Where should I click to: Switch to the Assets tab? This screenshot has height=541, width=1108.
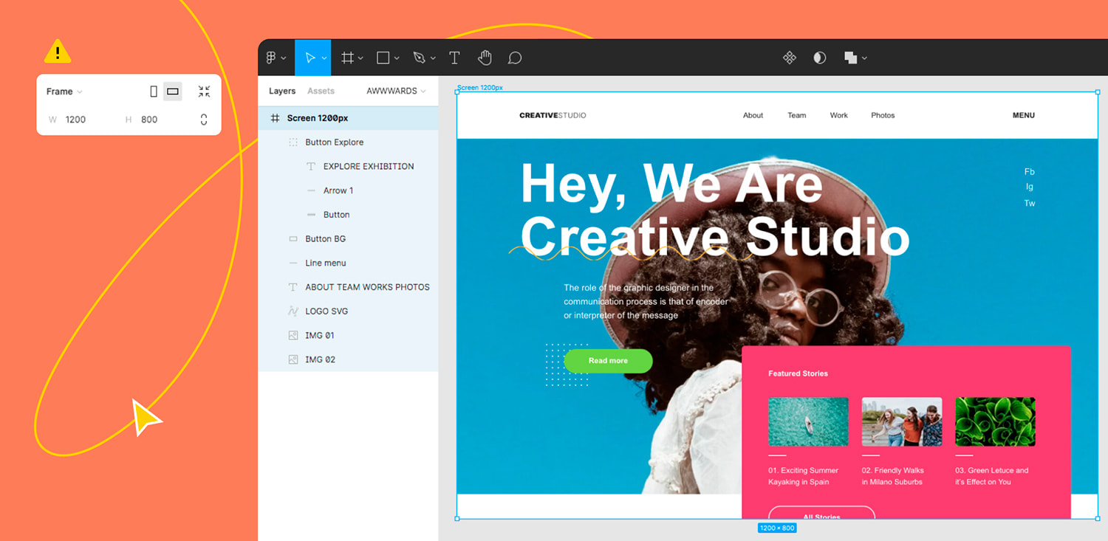(x=321, y=91)
